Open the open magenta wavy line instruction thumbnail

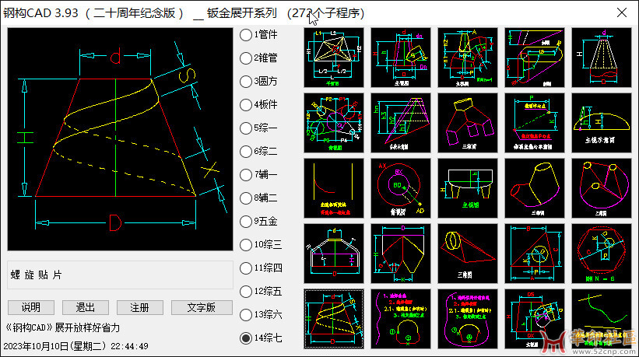[x=401, y=319]
